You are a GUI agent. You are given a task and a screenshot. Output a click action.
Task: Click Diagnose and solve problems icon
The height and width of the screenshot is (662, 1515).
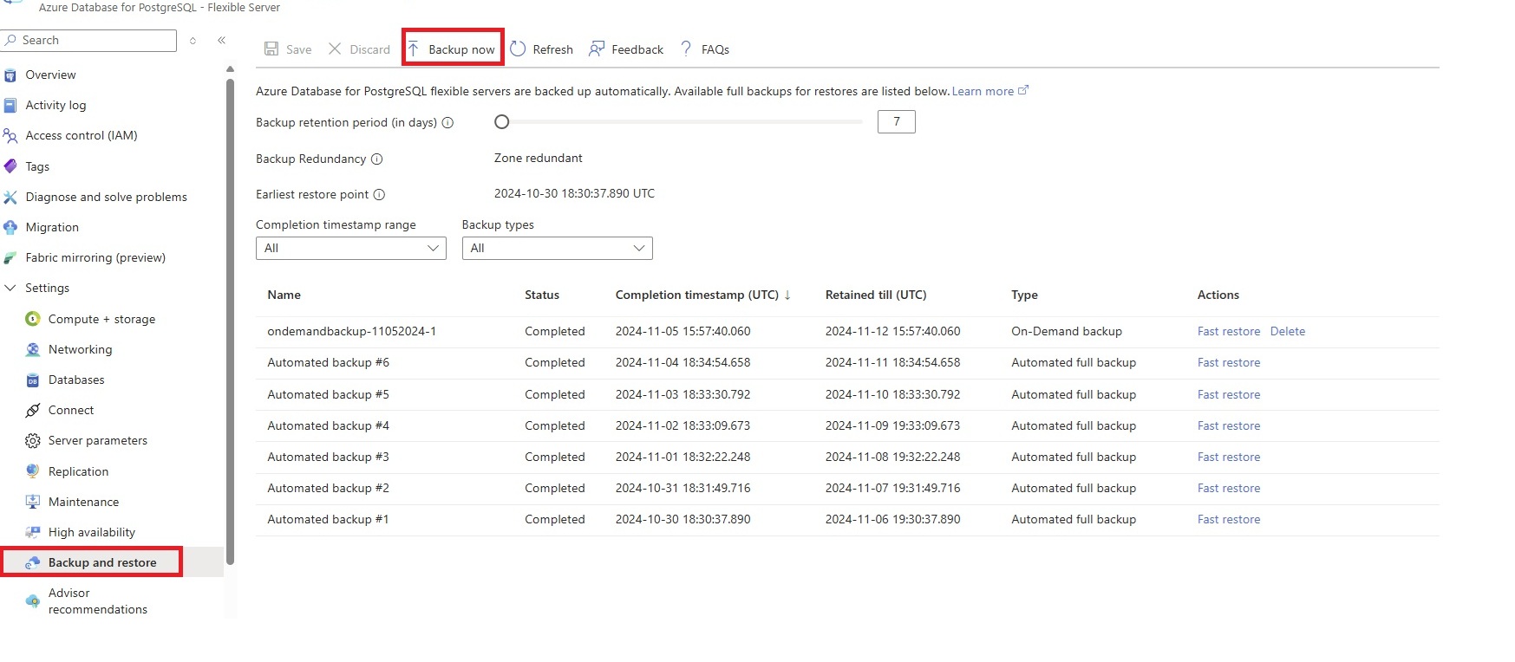(x=10, y=198)
